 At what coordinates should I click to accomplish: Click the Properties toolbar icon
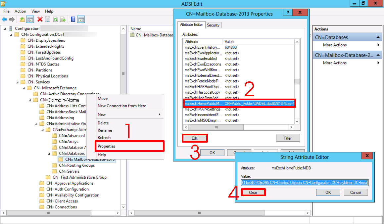point(48,19)
